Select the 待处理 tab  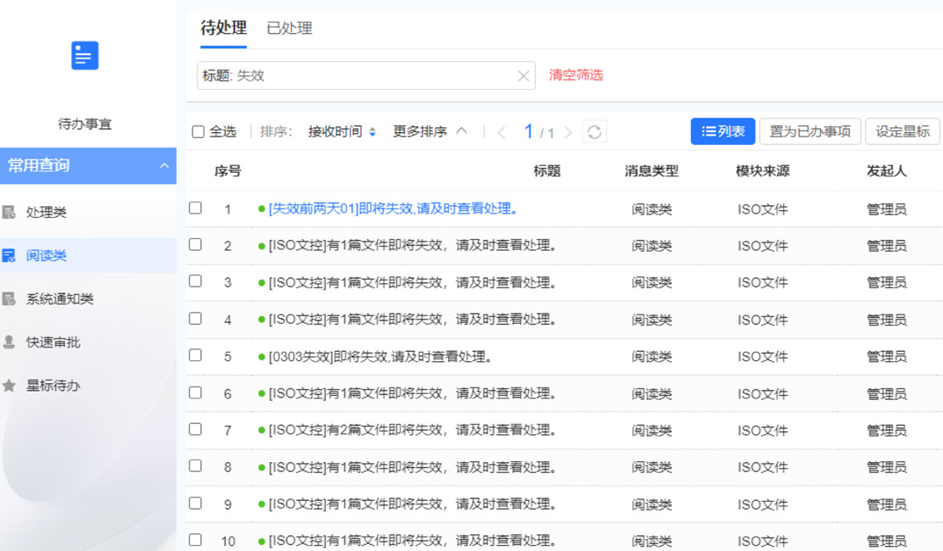click(x=223, y=28)
